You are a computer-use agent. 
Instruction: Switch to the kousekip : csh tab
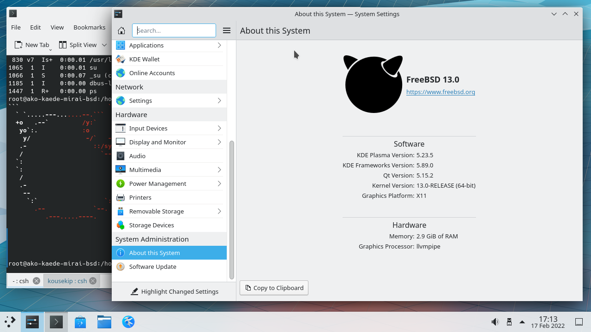[x=67, y=281]
